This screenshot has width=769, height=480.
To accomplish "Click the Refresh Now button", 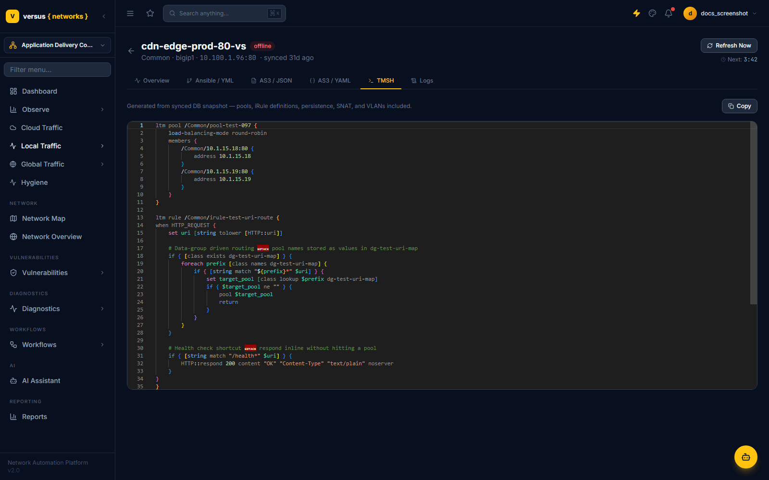I will (729, 46).
